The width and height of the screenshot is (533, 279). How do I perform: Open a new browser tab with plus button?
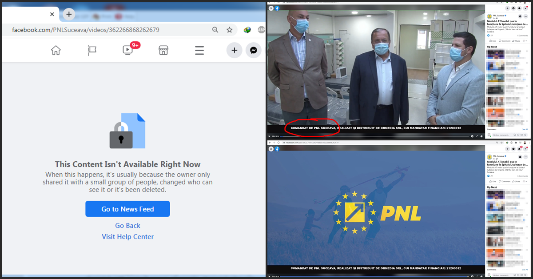(x=68, y=14)
